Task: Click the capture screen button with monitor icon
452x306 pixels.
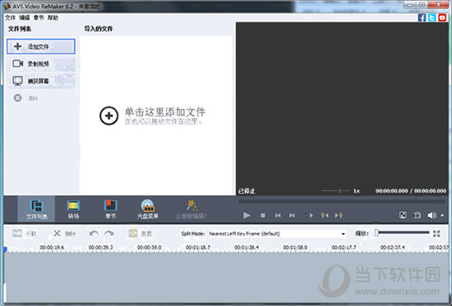Action: (41, 81)
